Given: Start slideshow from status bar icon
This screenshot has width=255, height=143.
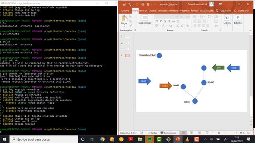Looking at the screenshot, I should click(207, 133).
